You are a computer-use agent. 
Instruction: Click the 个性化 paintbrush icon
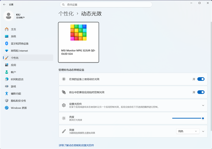(7, 58)
